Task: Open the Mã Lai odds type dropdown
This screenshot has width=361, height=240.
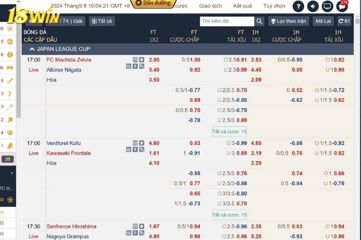Action: click(x=323, y=21)
